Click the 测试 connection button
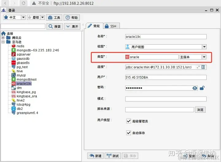 click(x=113, y=156)
